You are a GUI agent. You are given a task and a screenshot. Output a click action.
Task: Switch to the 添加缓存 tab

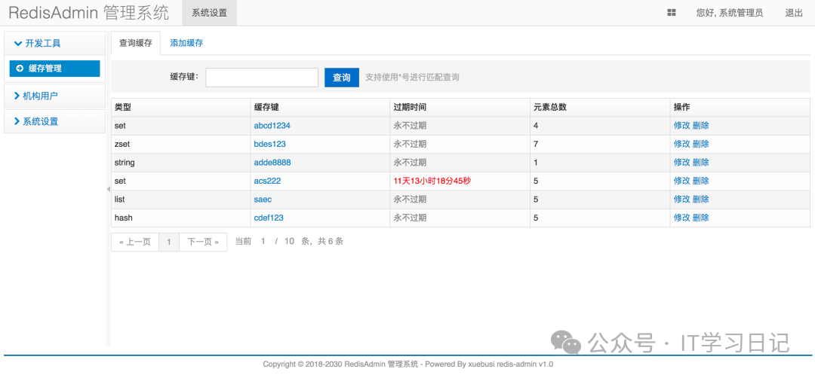coord(186,43)
